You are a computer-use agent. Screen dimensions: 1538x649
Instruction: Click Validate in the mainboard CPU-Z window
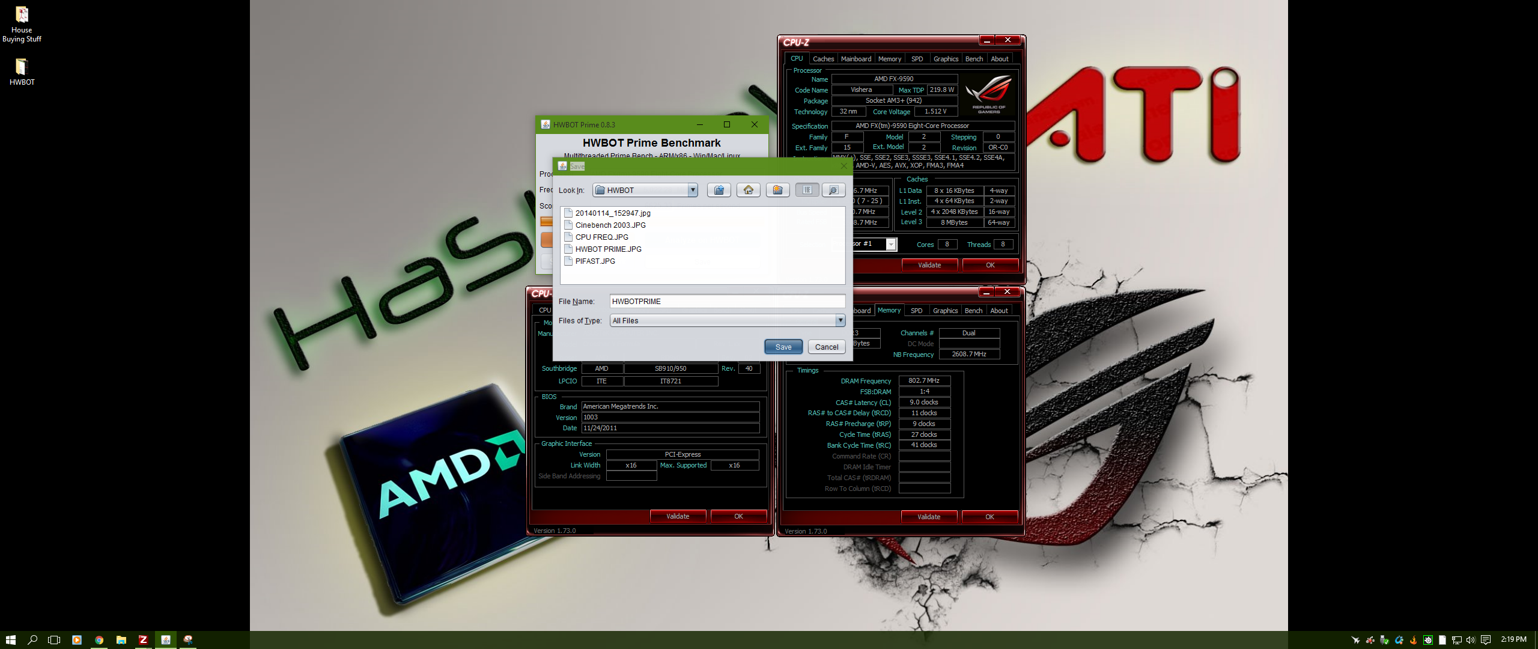click(678, 516)
